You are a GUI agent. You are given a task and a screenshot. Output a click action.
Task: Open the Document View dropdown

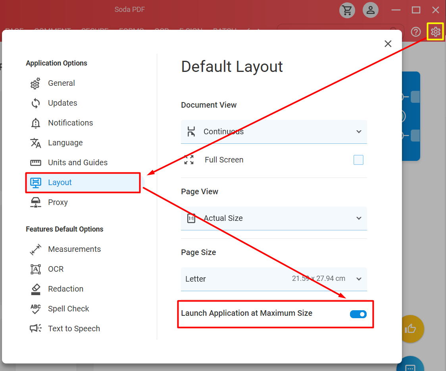274,131
